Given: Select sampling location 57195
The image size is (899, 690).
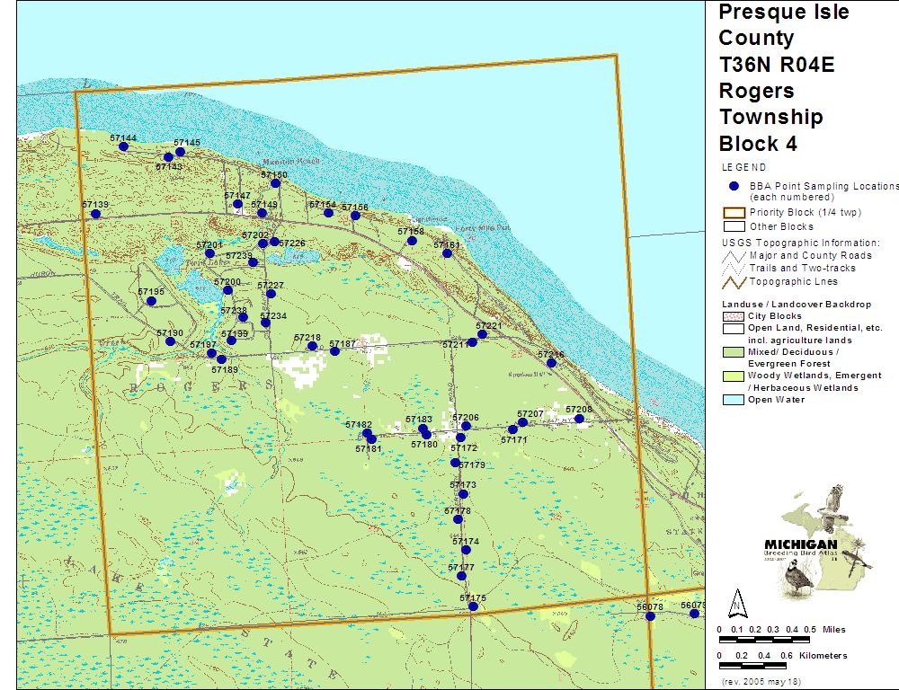Looking at the screenshot, I should [151, 301].
